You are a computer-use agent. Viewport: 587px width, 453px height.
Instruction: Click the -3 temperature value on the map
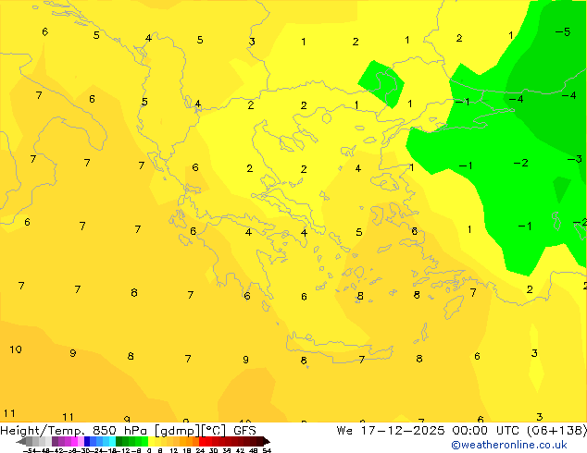(575, 159)
